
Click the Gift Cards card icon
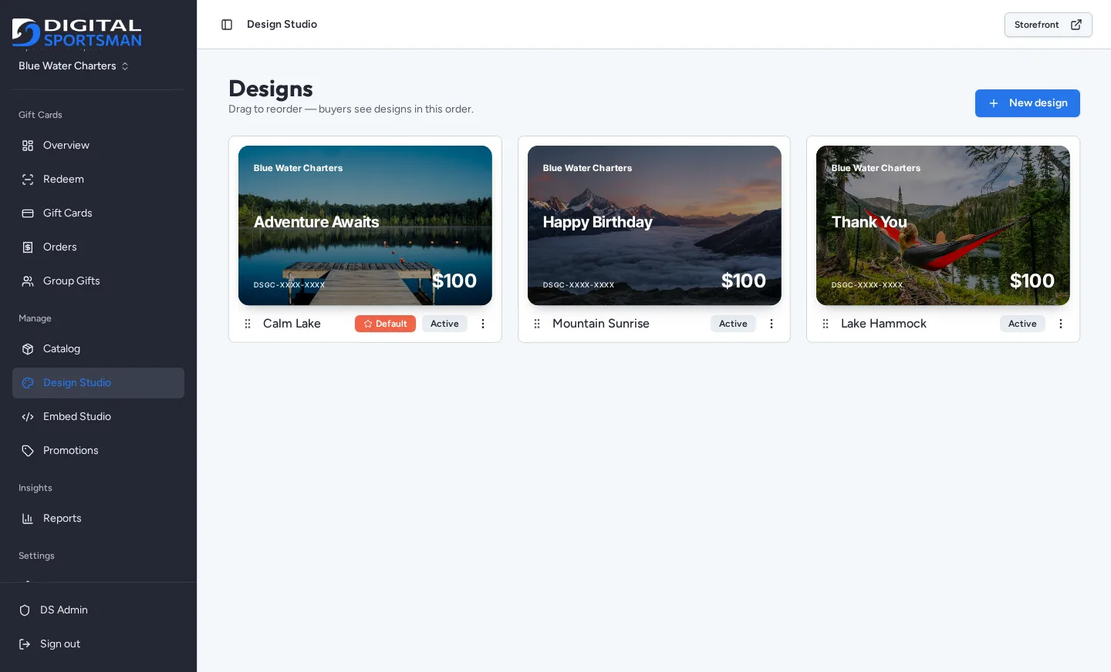(28, 213)
